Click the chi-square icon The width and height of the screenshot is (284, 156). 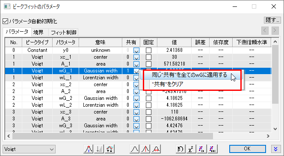191,149
